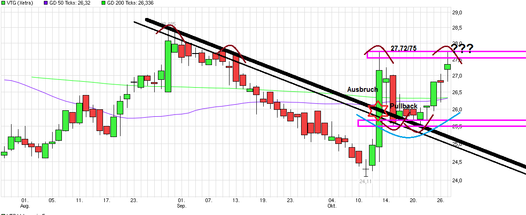Click the '24,0' price axis label
This screenshot has width=526, height=215.
[x=457, y=180]
